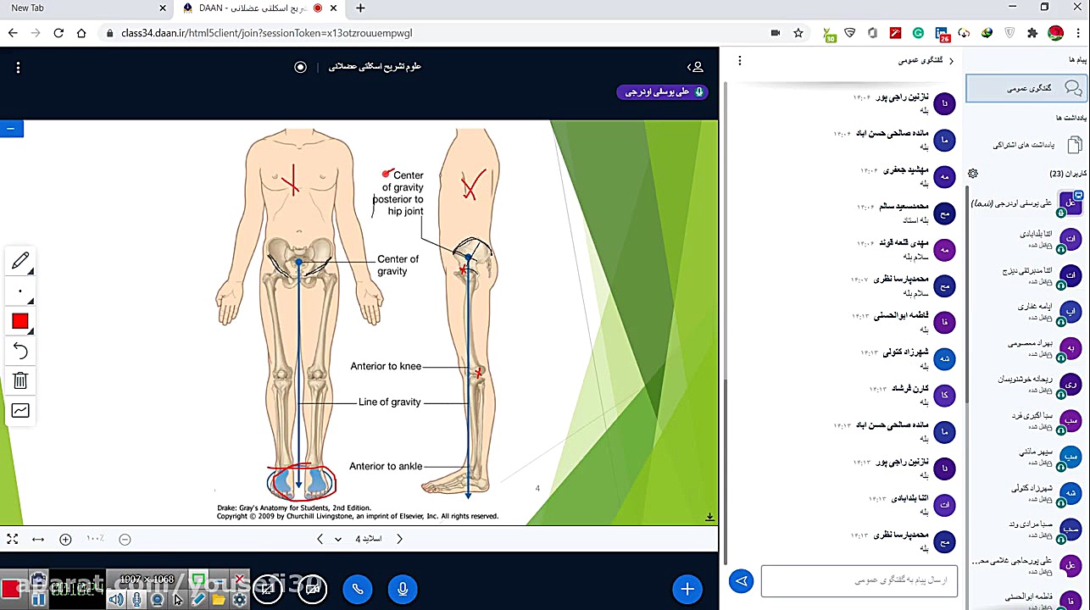
Task: Click the name فاطمه ابوالحسنی in the chat
Action: 901,316
